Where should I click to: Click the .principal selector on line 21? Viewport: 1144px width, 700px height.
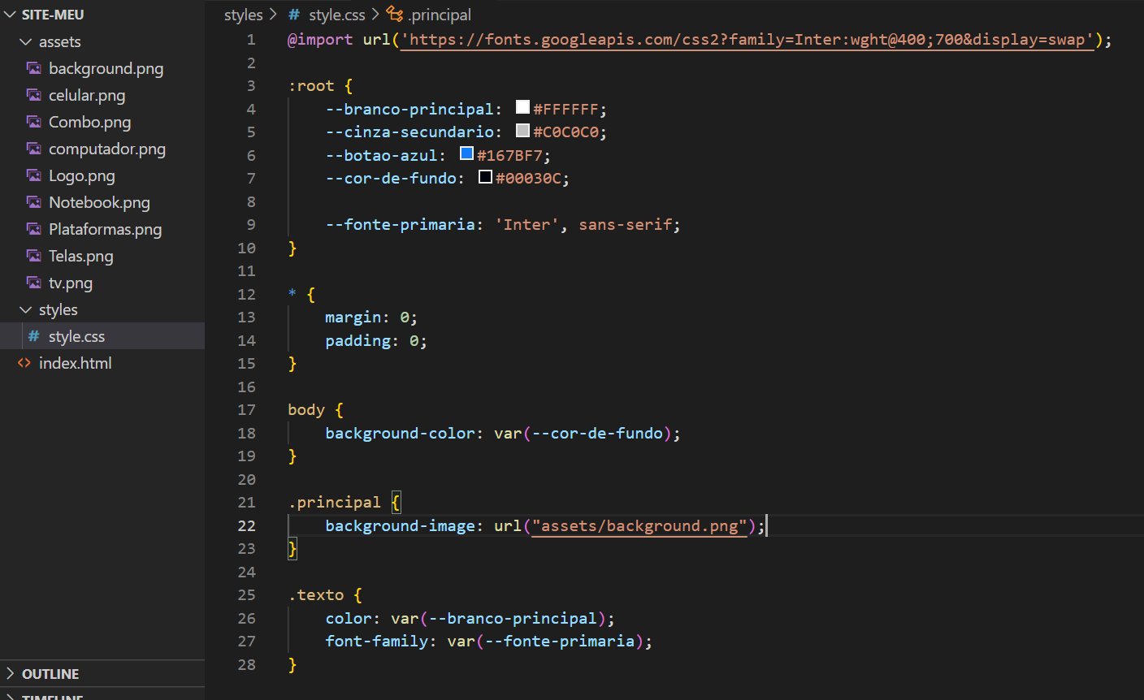[335, 502]
